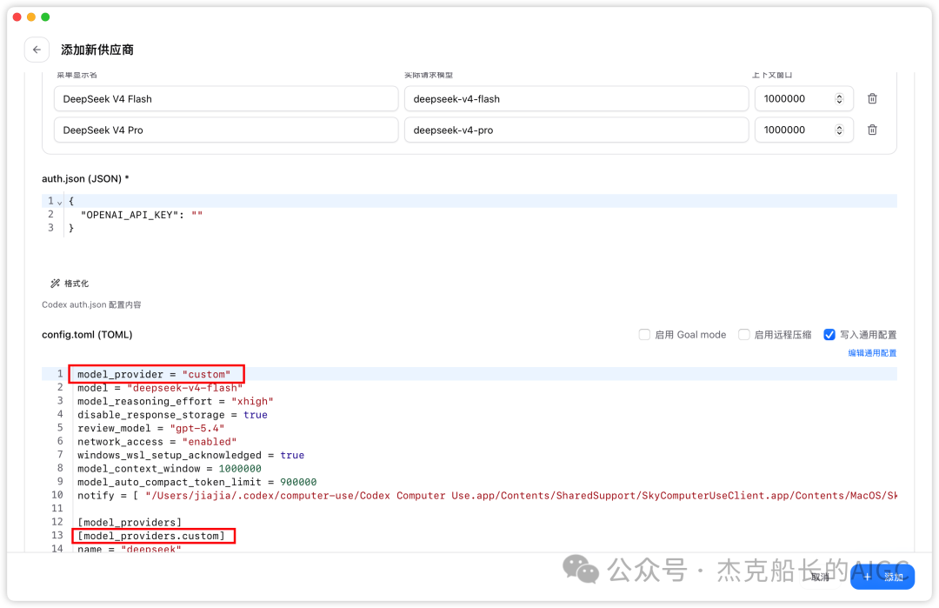Delete the DeepSeek V4 Flash model row

tap(872, 99)
